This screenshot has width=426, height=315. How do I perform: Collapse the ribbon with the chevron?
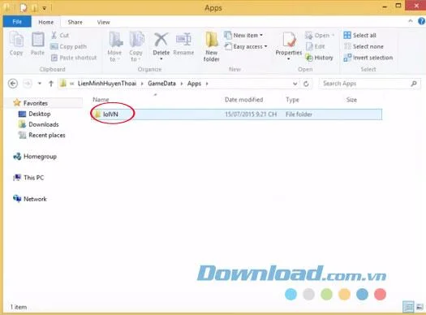tap(411, 21)
